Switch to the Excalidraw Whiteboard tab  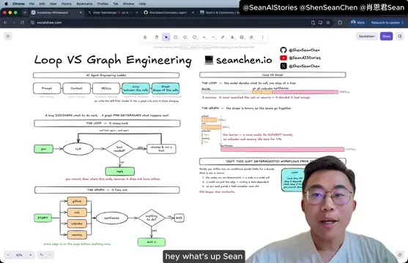pos(56,12)
